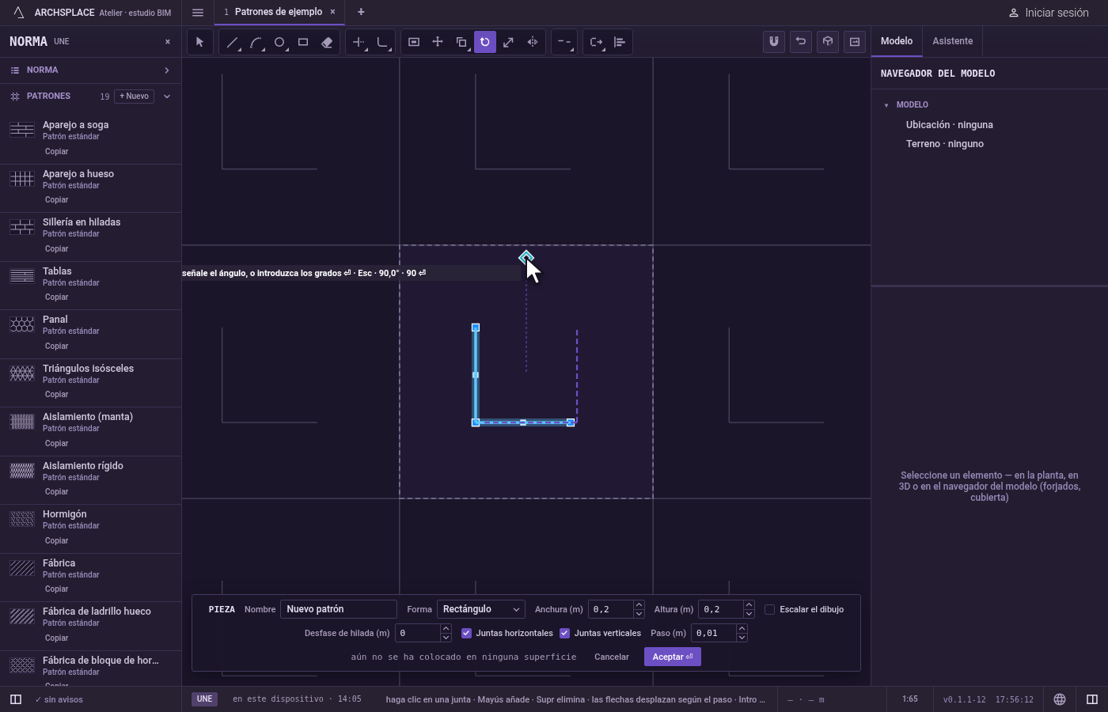Open the Forma dropdown
The image size is (1108, 712).
[x=480, y=609]
